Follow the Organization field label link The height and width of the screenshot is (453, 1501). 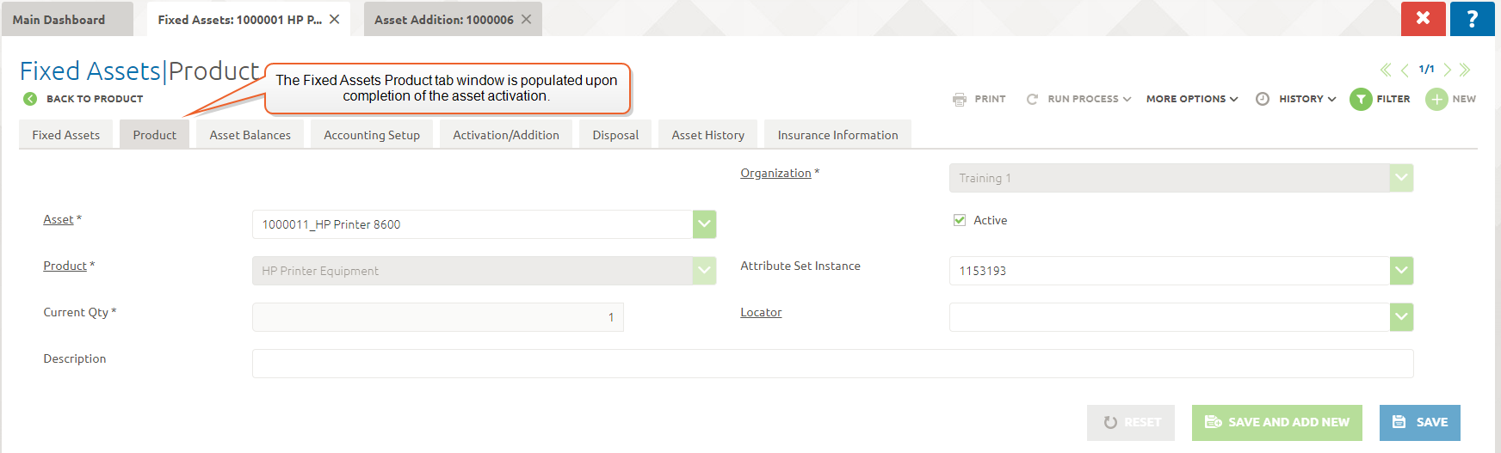[x=775, y=174]
